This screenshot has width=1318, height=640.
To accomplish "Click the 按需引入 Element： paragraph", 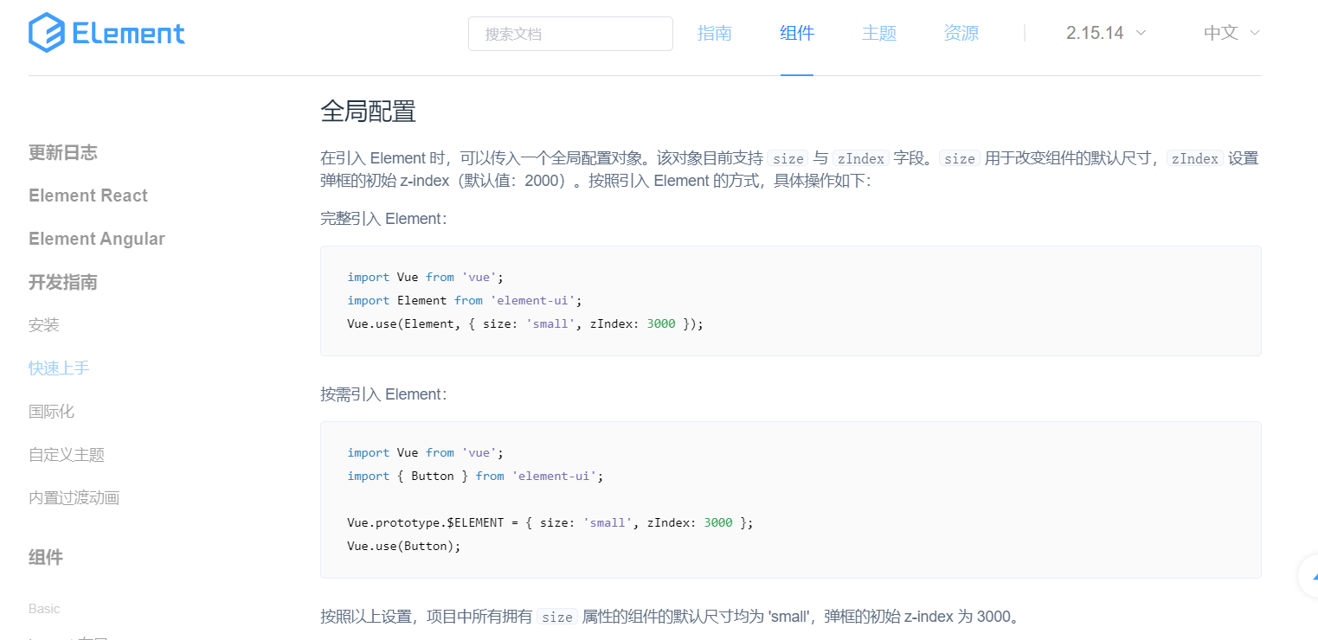I will point(384,394).
